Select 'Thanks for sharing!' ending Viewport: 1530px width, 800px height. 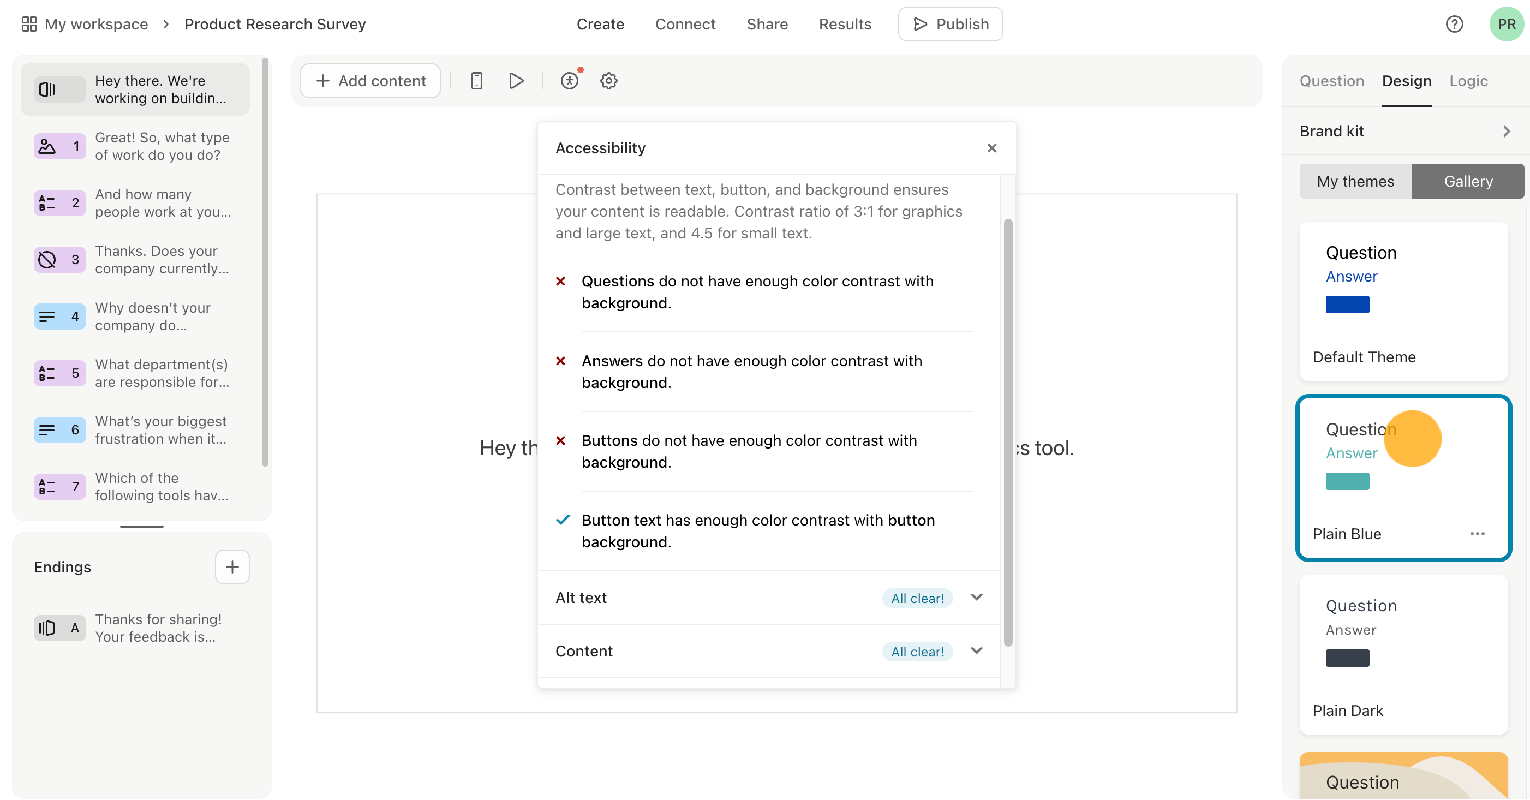135,628
